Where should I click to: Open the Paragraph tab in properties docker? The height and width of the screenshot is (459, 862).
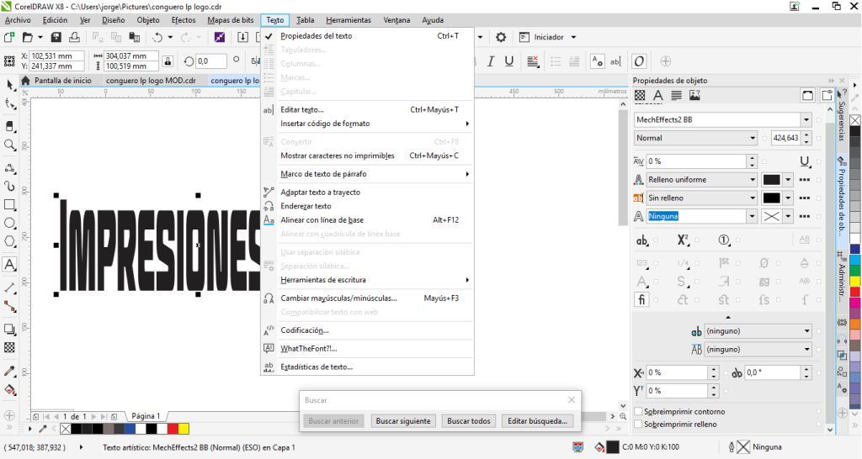(x=676, y=96)
